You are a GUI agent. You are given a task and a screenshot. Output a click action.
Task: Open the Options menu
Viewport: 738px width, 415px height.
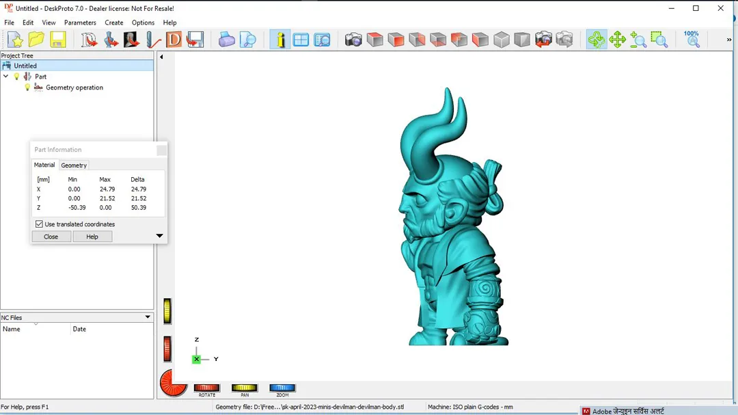(143, 23)
